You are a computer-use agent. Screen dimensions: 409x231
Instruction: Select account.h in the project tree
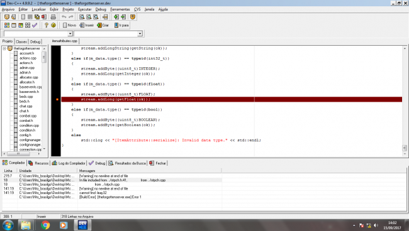click(26, 53)
